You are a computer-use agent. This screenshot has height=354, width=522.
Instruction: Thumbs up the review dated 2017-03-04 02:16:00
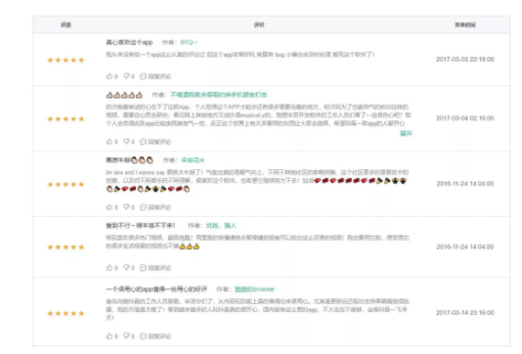click(x=109, y=142)
